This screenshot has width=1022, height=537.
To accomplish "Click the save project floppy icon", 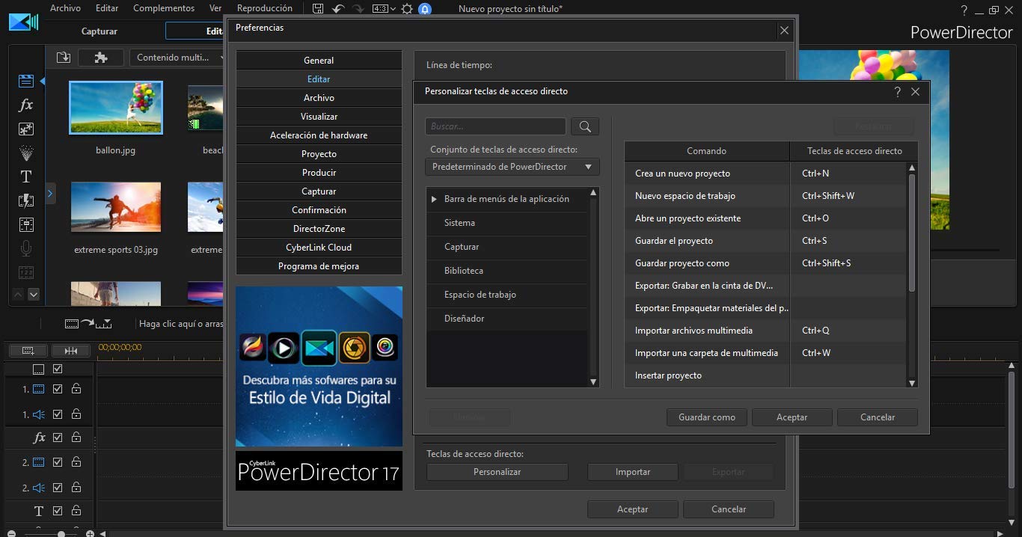I will pyautogui.click(x=319, y=9).
